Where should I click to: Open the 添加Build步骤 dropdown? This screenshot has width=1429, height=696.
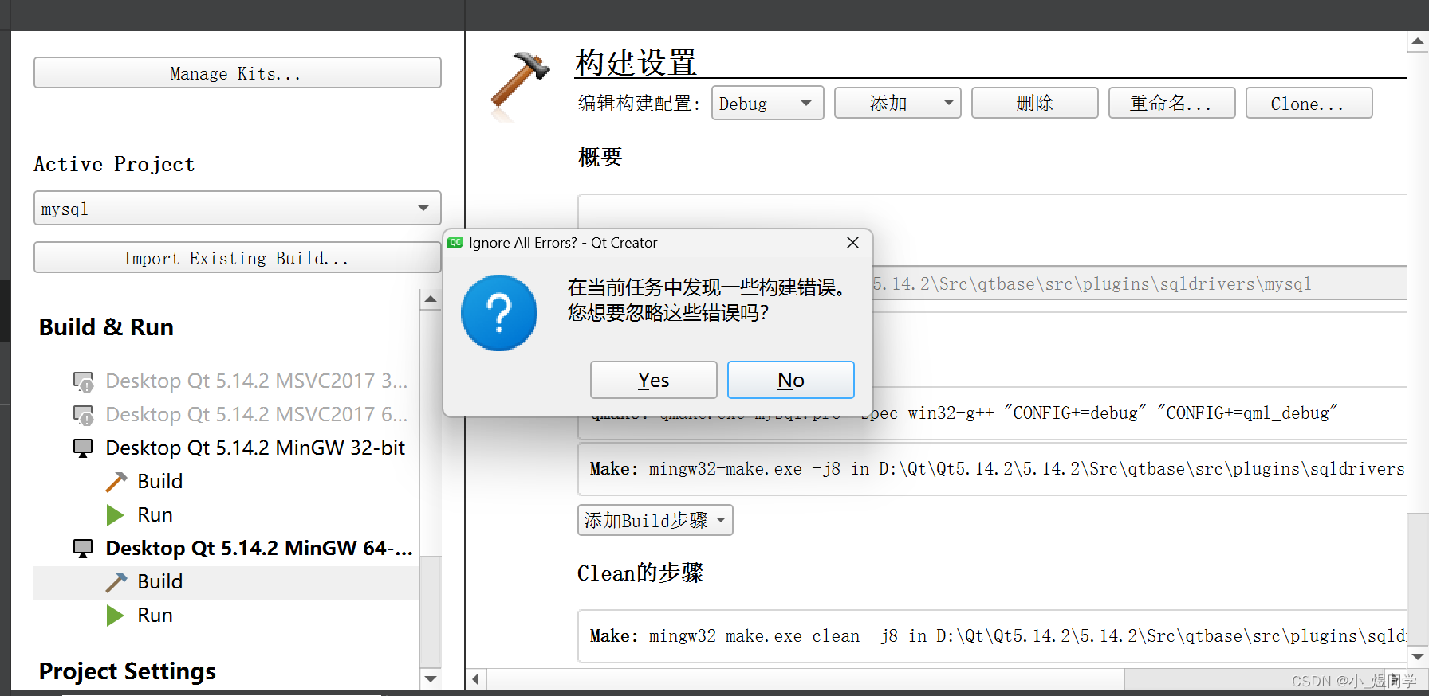(x=655, y=520)
